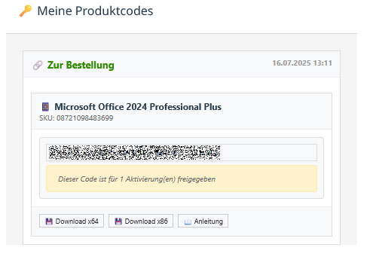Click the order date 16.07.2025 13:11
373x272 pixels.
tap(302, 63)
